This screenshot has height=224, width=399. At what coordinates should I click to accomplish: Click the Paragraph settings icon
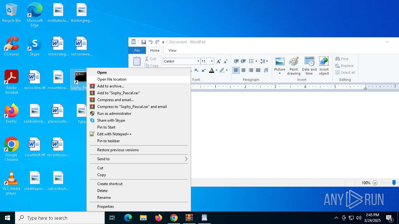266,70
